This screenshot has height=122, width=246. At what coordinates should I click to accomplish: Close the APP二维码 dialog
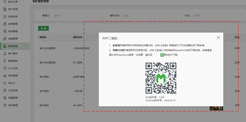coord(218,38)
